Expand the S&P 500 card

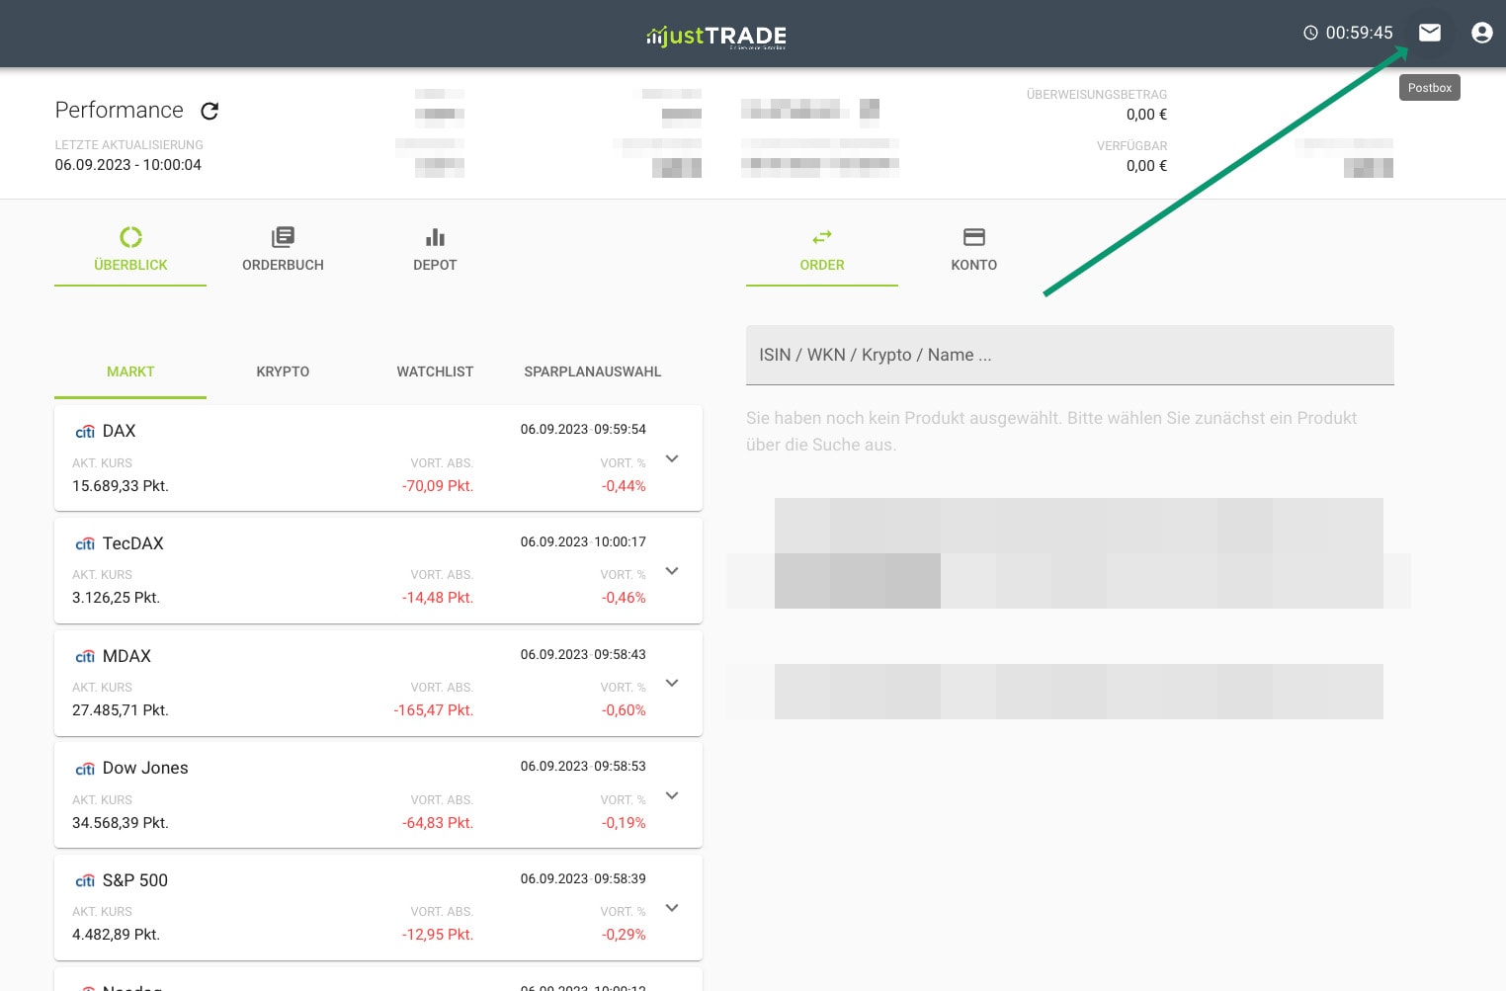(672, 908)
